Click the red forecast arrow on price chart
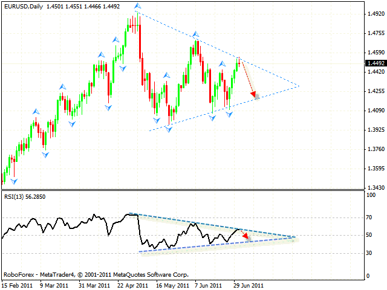Viewport: 387px width, 290px height. (249, 77)
